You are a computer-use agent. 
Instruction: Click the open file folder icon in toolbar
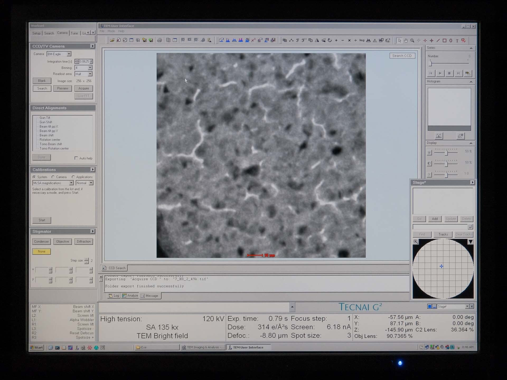[x=112, y=40]
